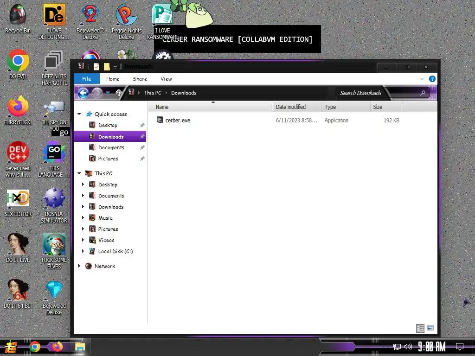The height and width of the screenshot is (356, 475).
Task: Click the Explorer Forward arrow button
Action: [x=97, y=93]
